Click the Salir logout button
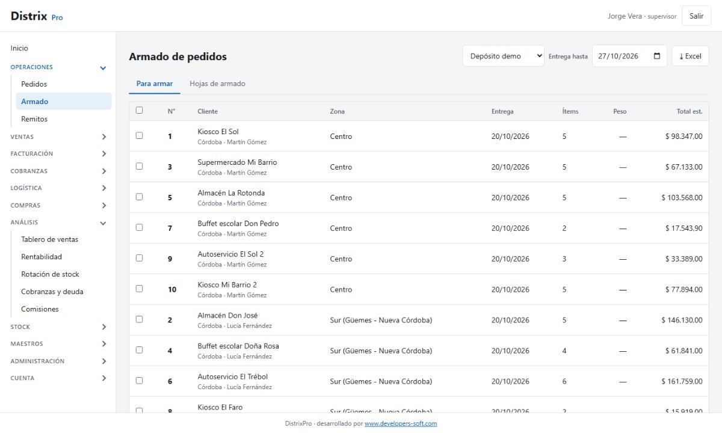 [x=697, y=16]
